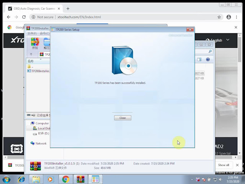Click the Explorer search magnifier icon

point(210,51)
